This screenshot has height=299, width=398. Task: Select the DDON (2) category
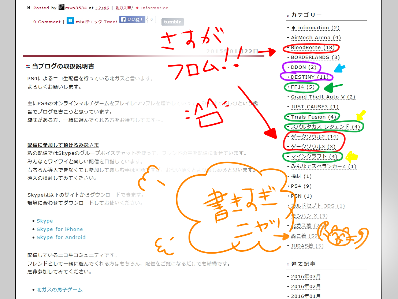[304, 67]
